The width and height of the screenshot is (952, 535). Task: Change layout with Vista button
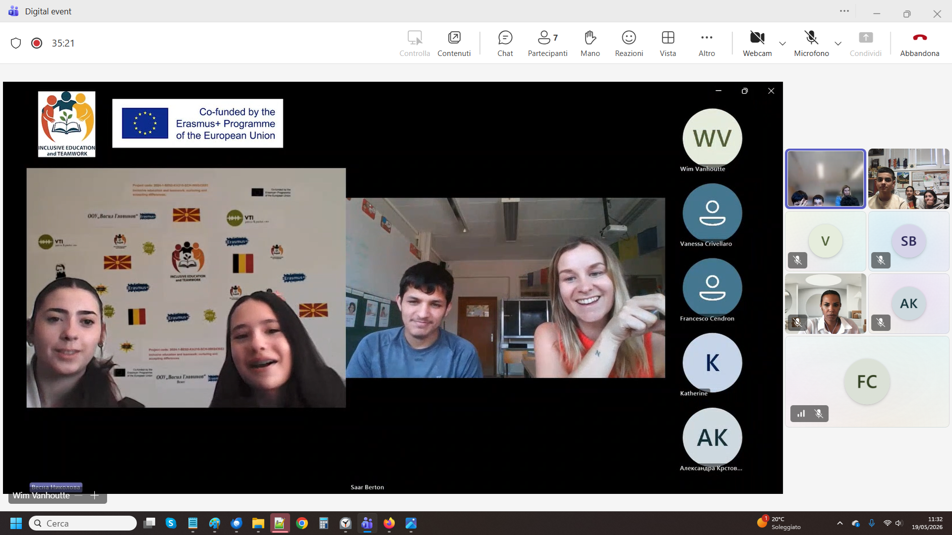pyautogui.click(x=668, y=44)
